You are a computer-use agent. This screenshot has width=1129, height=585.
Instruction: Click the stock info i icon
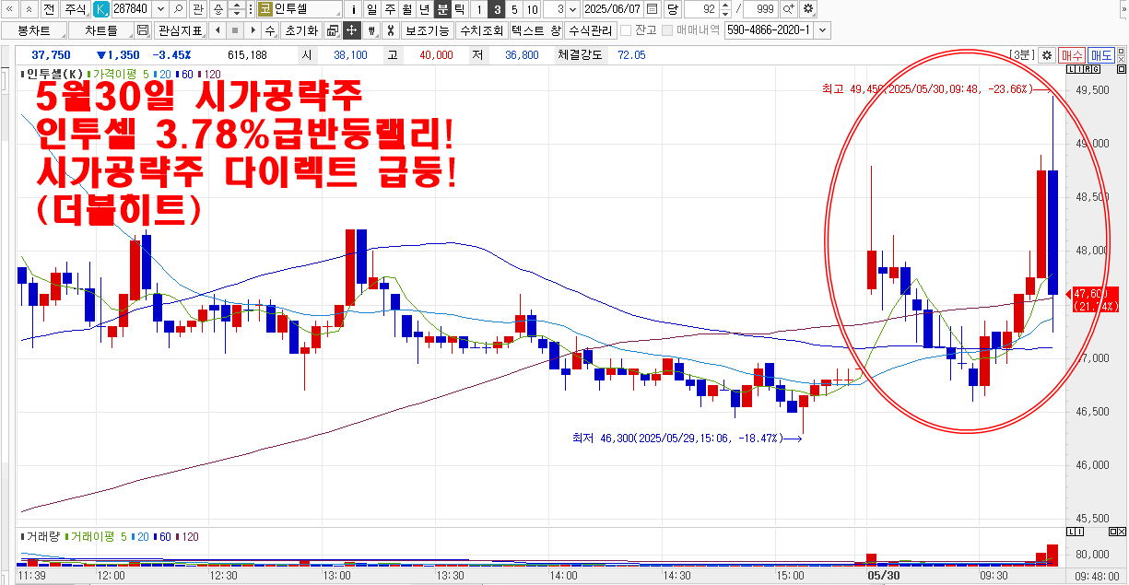coord(355,9)
